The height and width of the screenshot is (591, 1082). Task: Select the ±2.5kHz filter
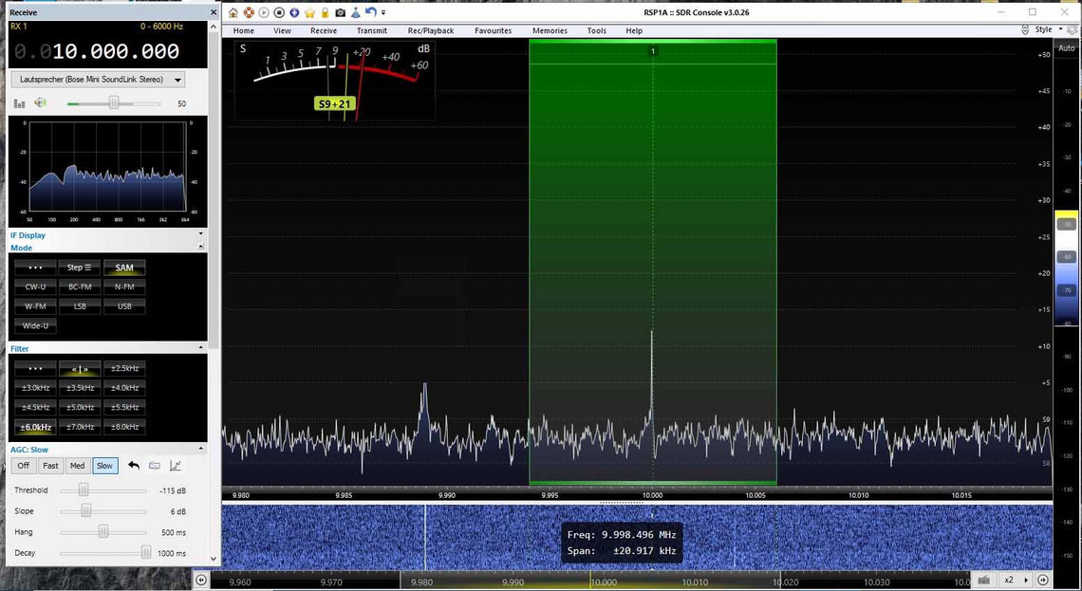point(124,368)
